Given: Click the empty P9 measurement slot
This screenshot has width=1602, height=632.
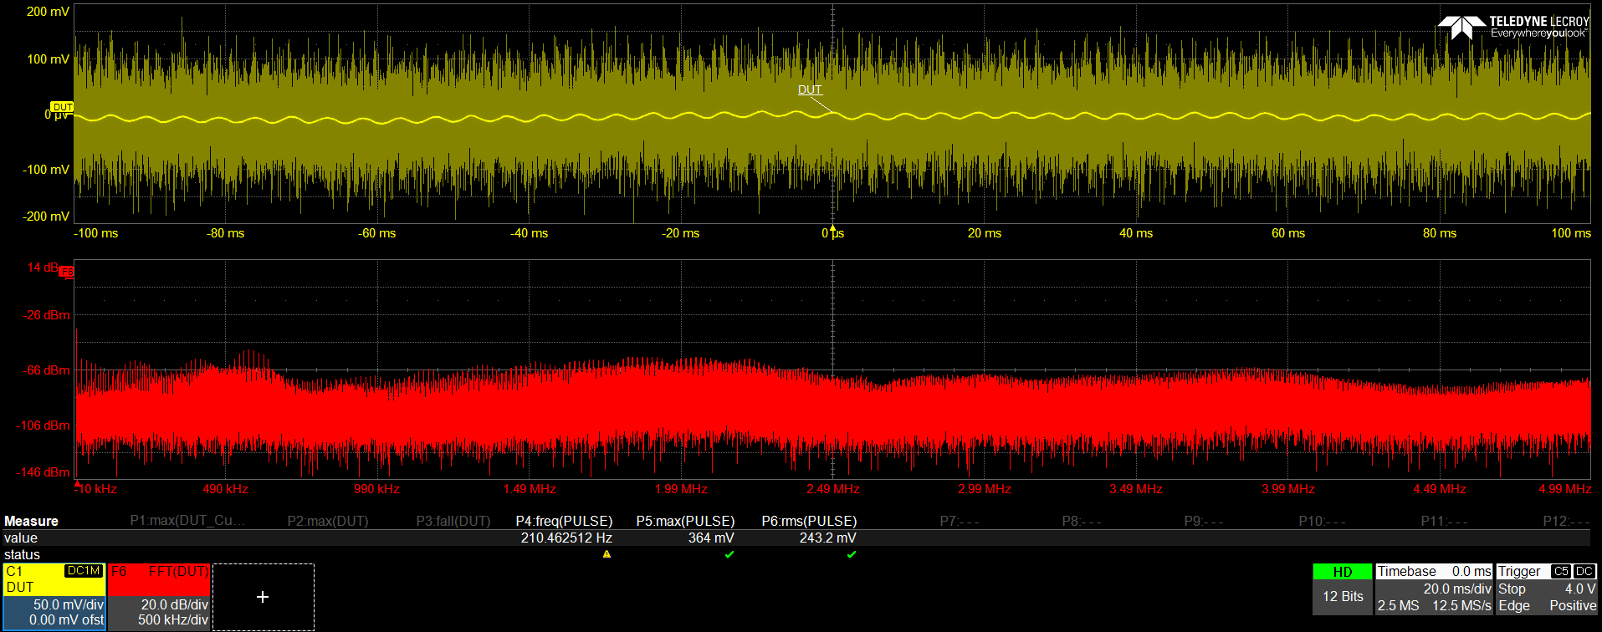Looking at the screenshot, I should (x=1204, y=521).
